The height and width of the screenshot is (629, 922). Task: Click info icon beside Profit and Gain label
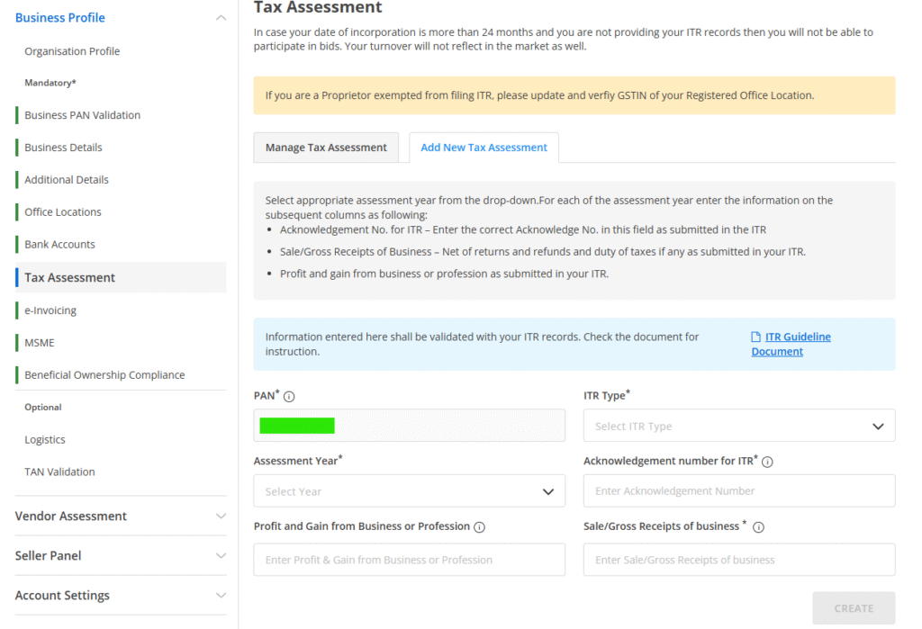(x=479, y=527)
